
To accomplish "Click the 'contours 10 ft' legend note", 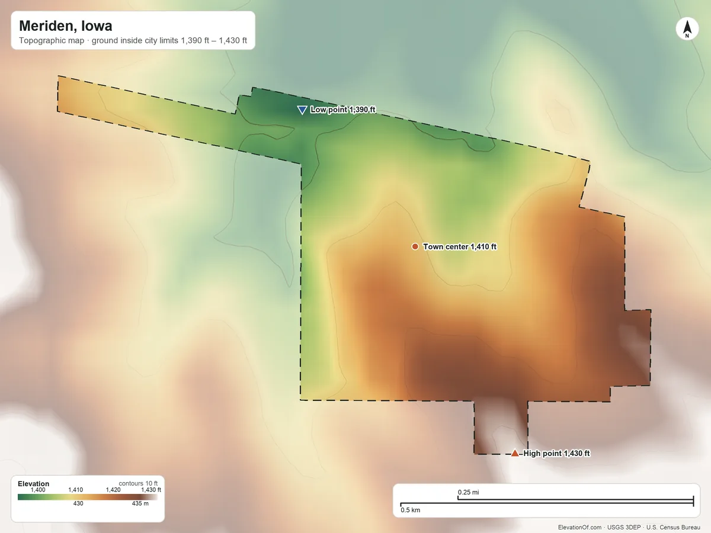I will tap(138, 483).
